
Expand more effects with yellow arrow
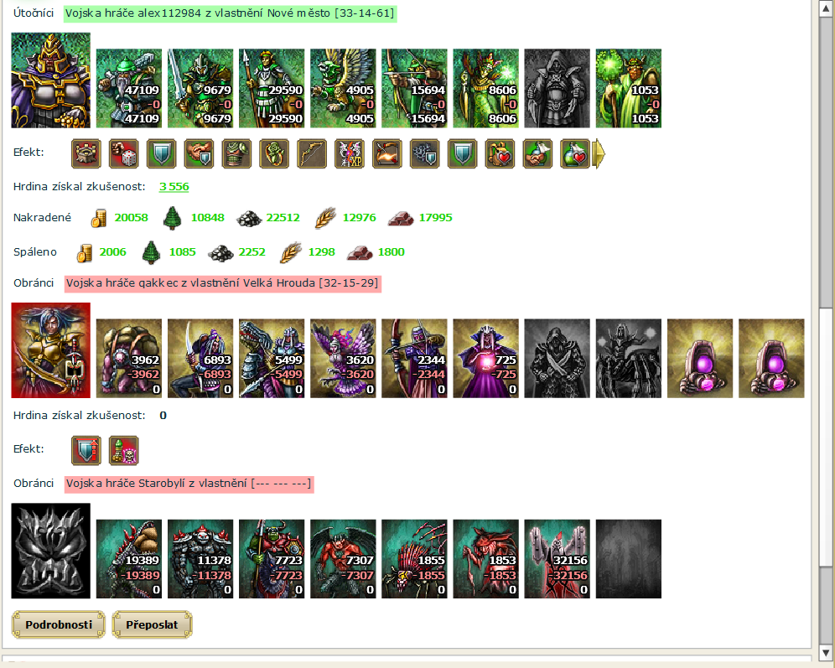click(599, 154)
